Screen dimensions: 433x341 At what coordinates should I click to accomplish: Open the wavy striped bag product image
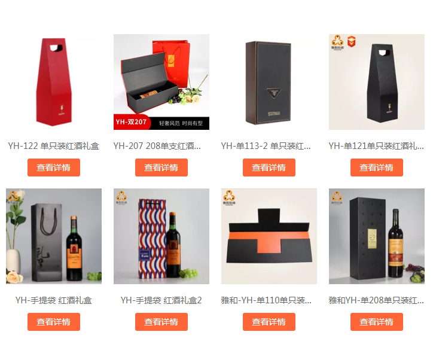click(161, 236)
